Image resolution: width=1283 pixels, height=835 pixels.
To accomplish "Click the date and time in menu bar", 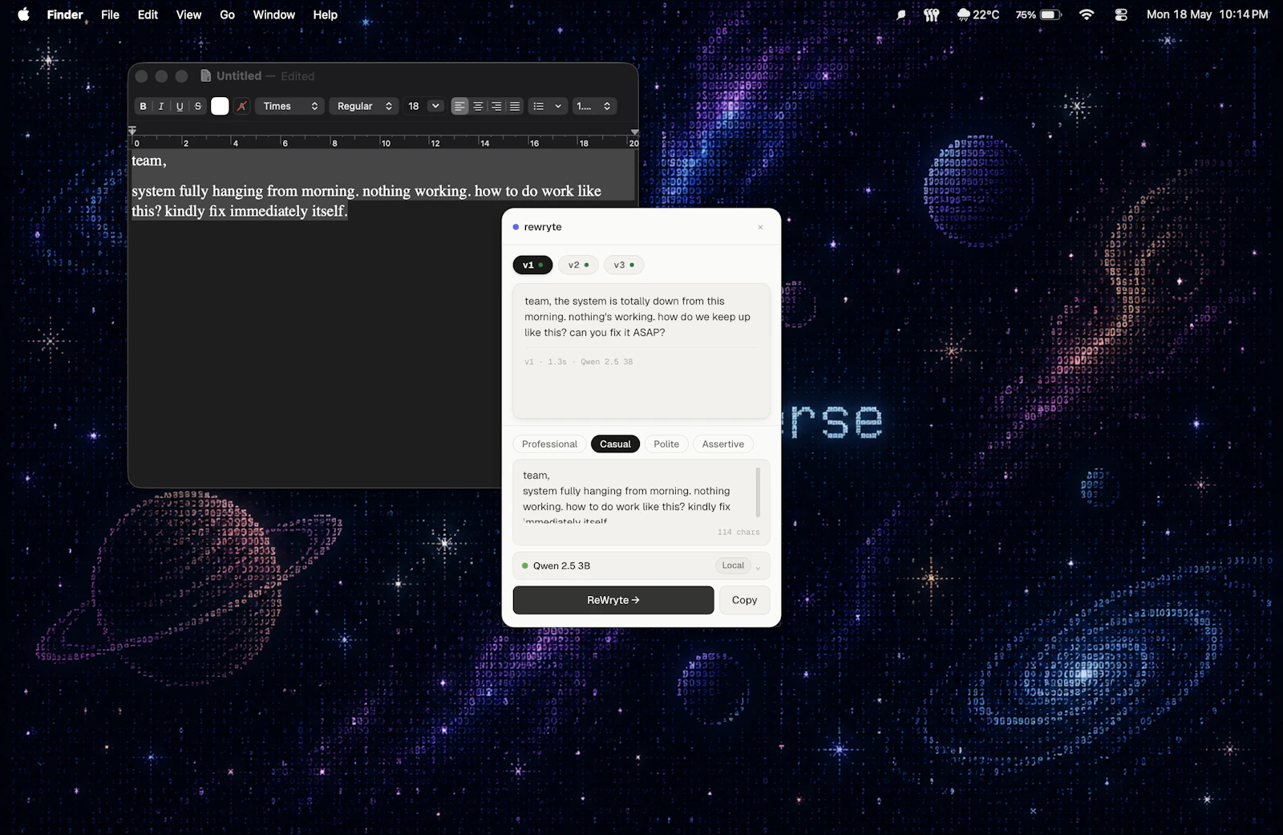I will tap(1207, 14).
